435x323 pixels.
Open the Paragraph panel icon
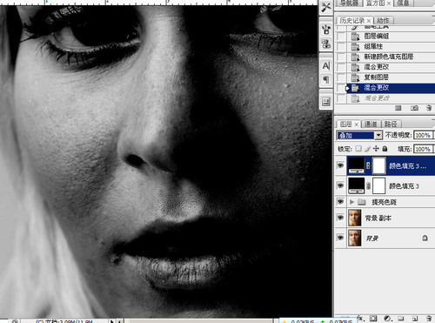tap(326, 79)
